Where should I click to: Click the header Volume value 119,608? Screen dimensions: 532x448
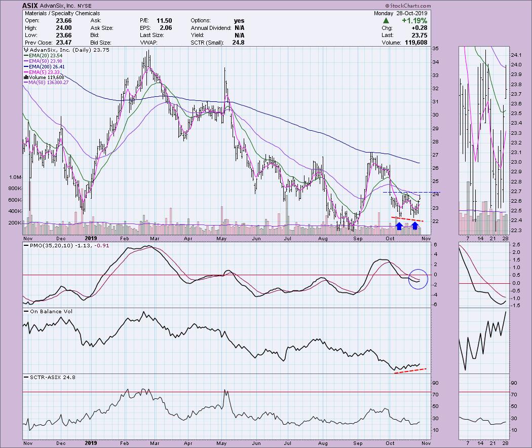click(x=415, y=43)
